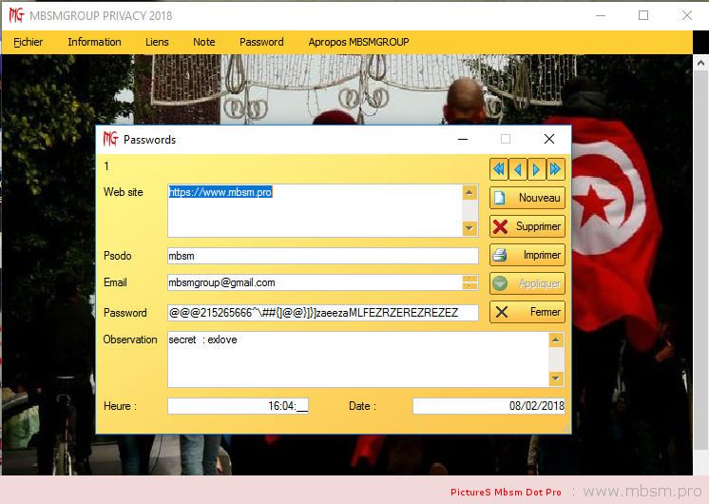This screenshot has height=504, width=709.
Task: Click the MG logo in Passwords title bar
Action: [x=110, y=139]
